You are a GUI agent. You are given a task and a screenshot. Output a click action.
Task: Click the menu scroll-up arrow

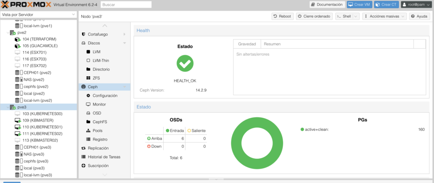coord(104,26)
